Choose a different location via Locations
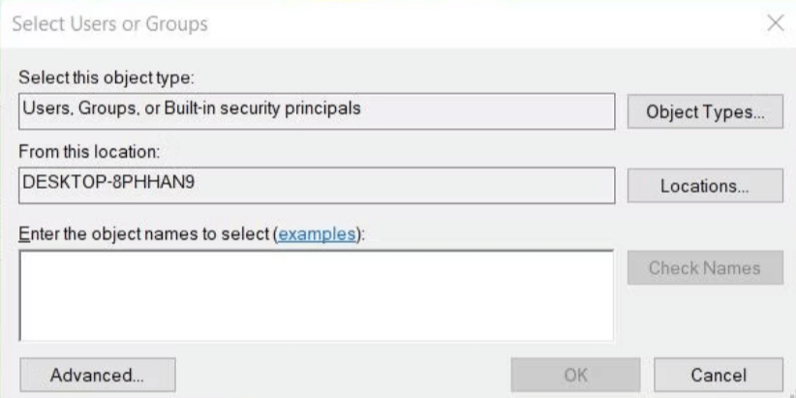Viewport: 796px width, 398px height. click(x=704, y=186)
